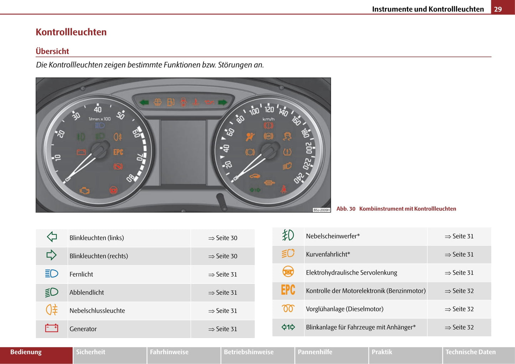The width and height of the screenshot is (515, 364).
Task: Click the Nebelscheinwerfer front fog light icon
Action: (x=288, y=235)
